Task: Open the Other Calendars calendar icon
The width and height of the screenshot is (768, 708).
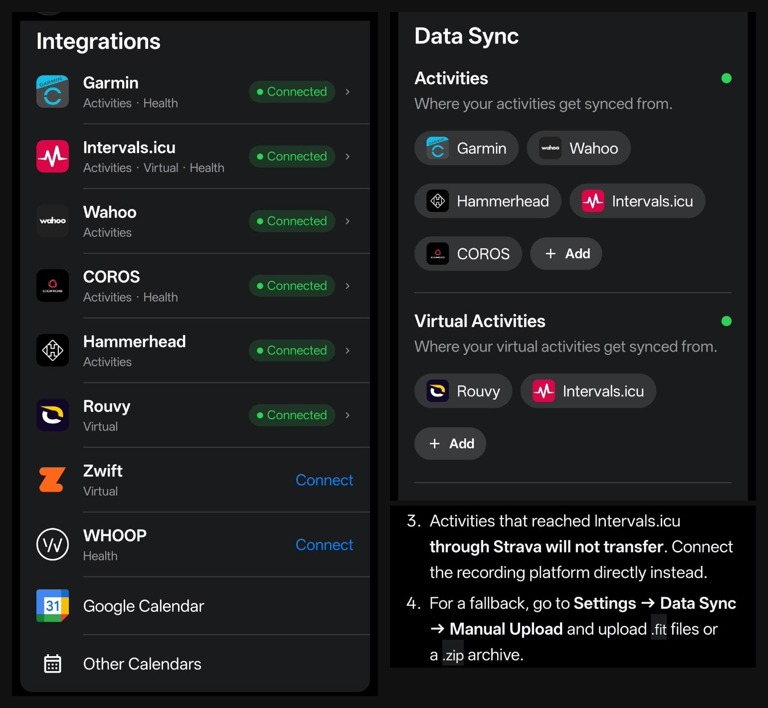Action: pyautogui.click(x=52, y=664)
